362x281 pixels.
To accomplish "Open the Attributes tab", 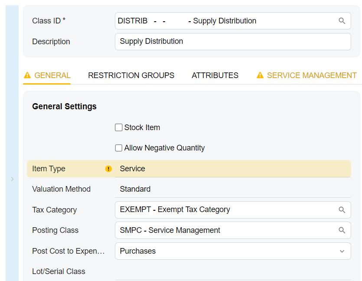I will tap(215, 75).
